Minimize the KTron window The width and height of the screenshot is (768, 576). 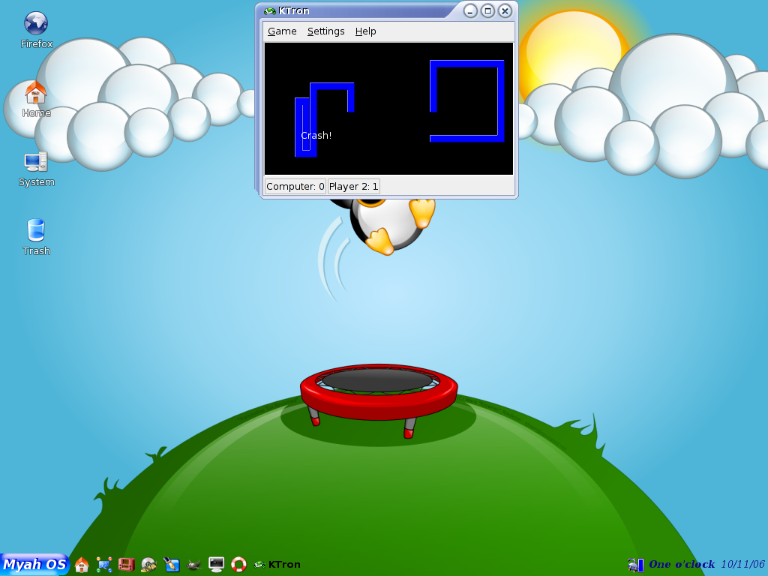(x=470, y=10)
